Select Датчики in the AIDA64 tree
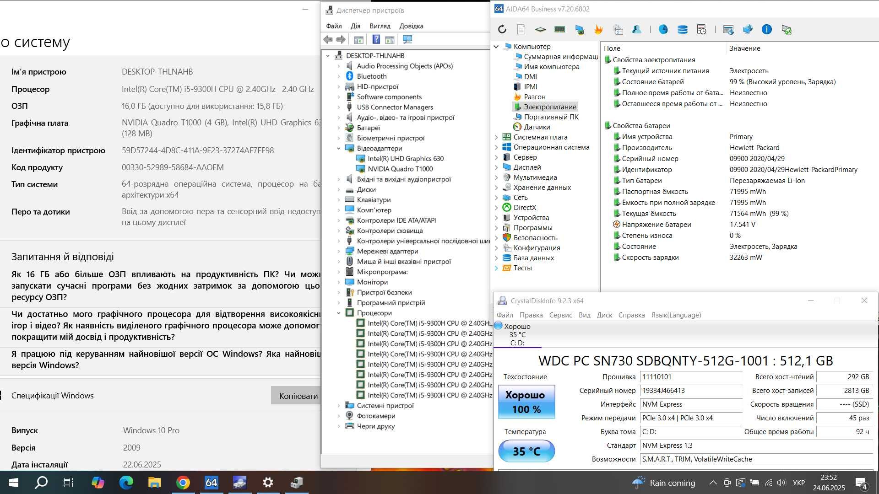The width and height of the screenshot is (879, 494). (537, 127)
